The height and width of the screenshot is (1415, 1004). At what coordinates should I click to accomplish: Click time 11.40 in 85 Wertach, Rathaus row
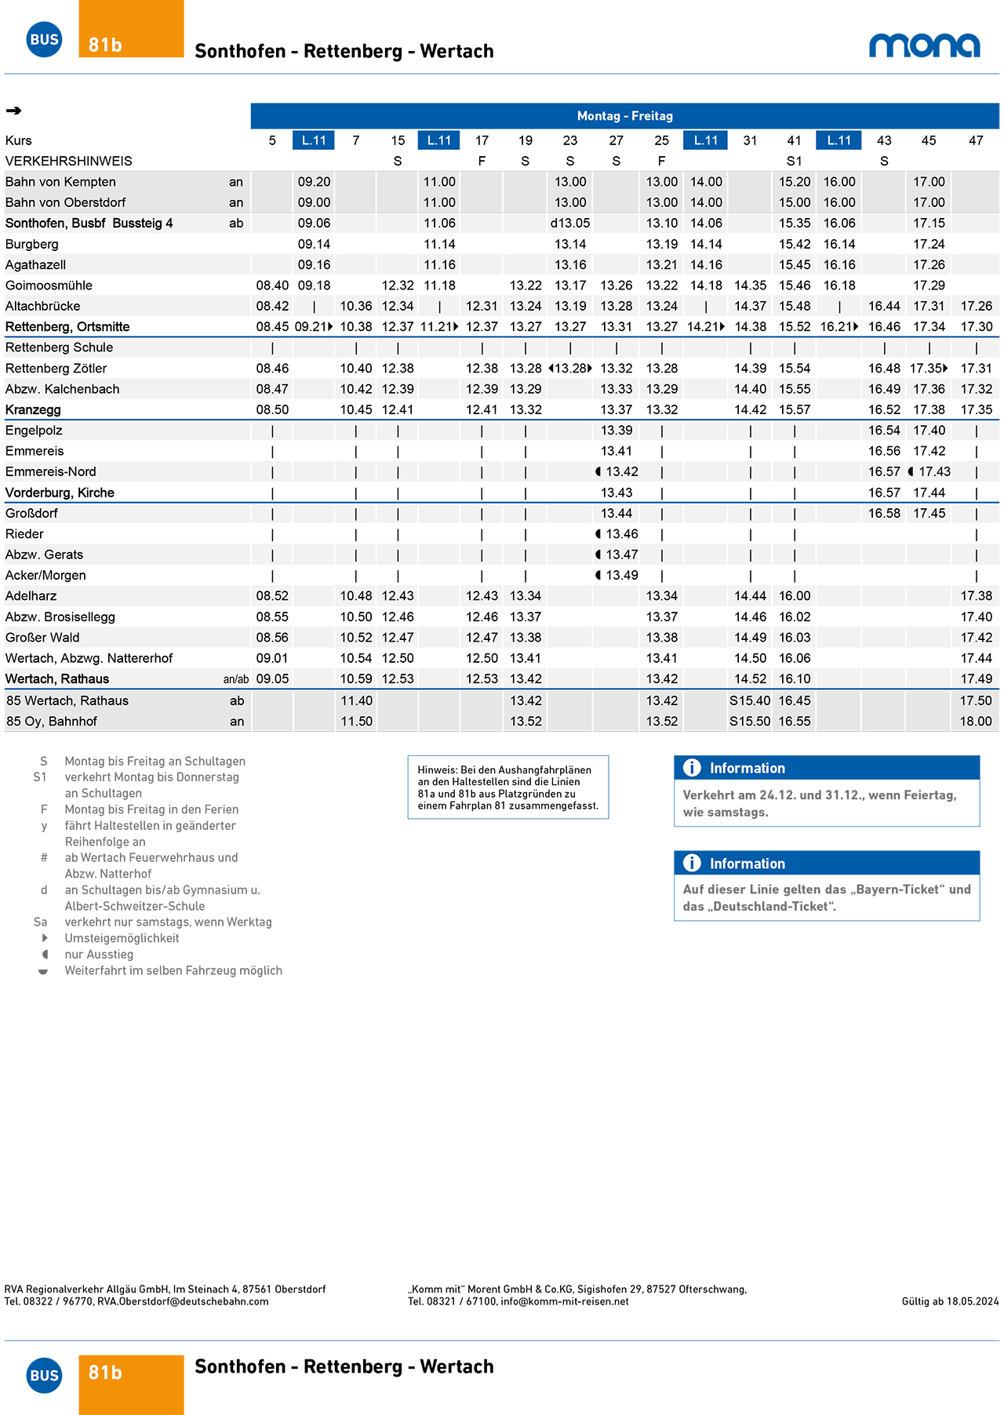(x=356, y=701)
